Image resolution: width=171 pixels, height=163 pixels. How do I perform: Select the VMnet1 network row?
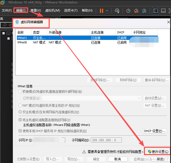pos(87,38)
